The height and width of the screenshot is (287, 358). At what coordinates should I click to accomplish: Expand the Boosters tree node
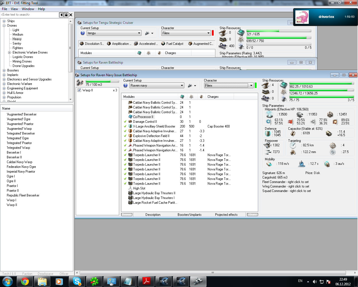coord(4,70)
